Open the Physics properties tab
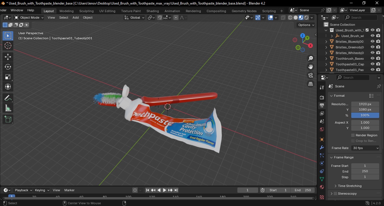This screenshot has width=384, height=206. 322,163
